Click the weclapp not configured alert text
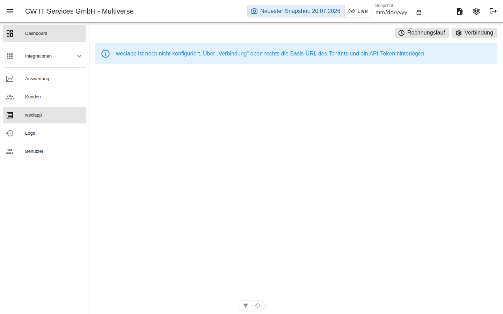The image size is (503, 314). 271,54
